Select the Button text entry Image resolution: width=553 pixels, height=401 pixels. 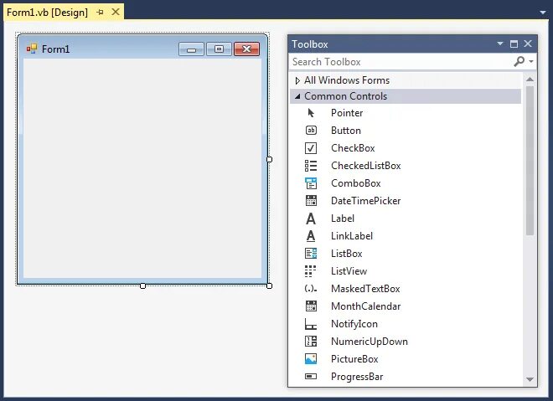point(345,131)
